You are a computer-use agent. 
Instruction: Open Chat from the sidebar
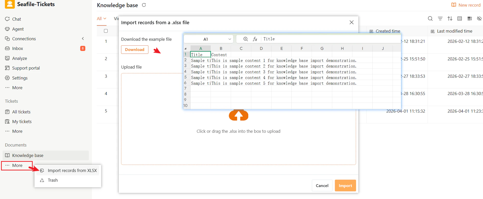point(16,19)
